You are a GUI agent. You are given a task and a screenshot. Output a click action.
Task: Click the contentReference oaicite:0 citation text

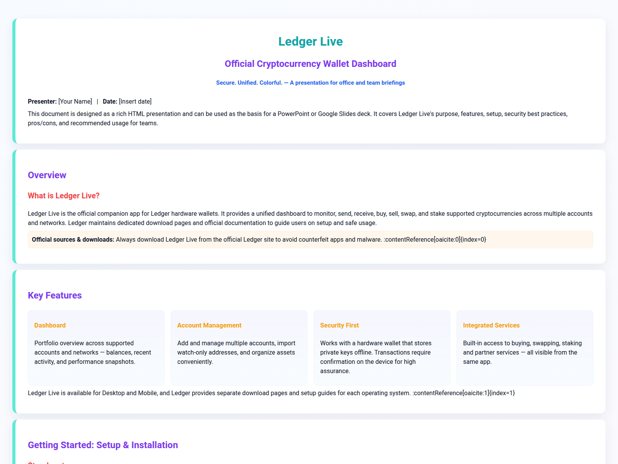pos(435,239)
